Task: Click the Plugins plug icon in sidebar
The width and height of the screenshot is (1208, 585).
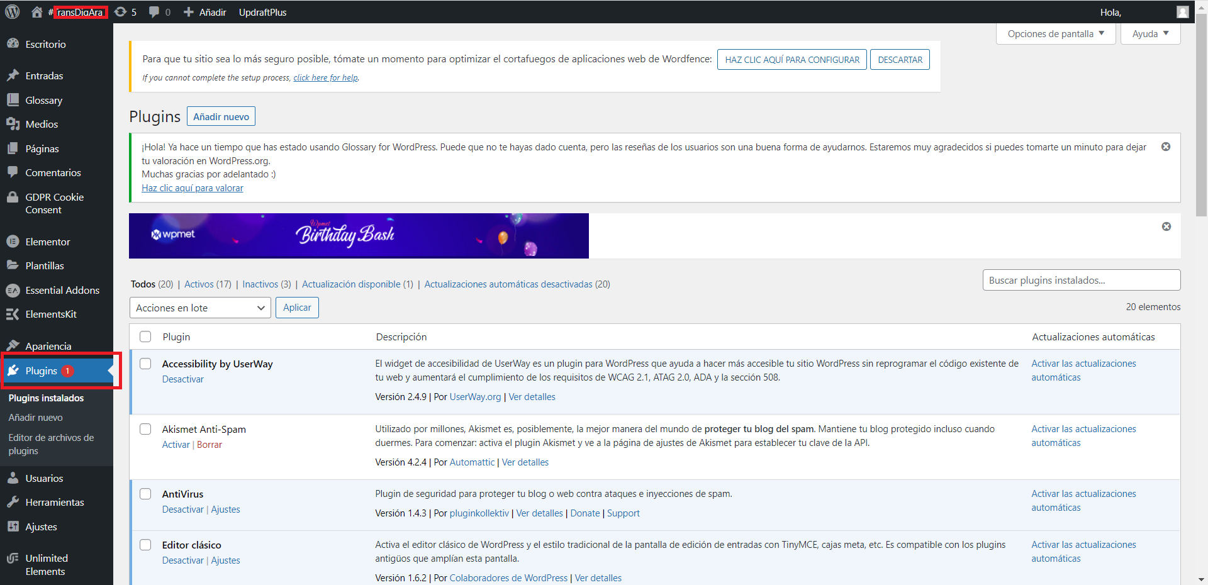Action: click(x=13, y=370)
